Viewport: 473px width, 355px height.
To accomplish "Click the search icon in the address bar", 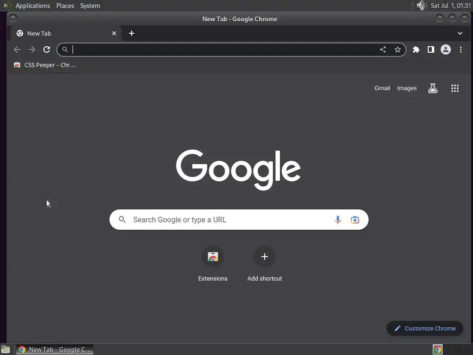I will pos(65,49).
